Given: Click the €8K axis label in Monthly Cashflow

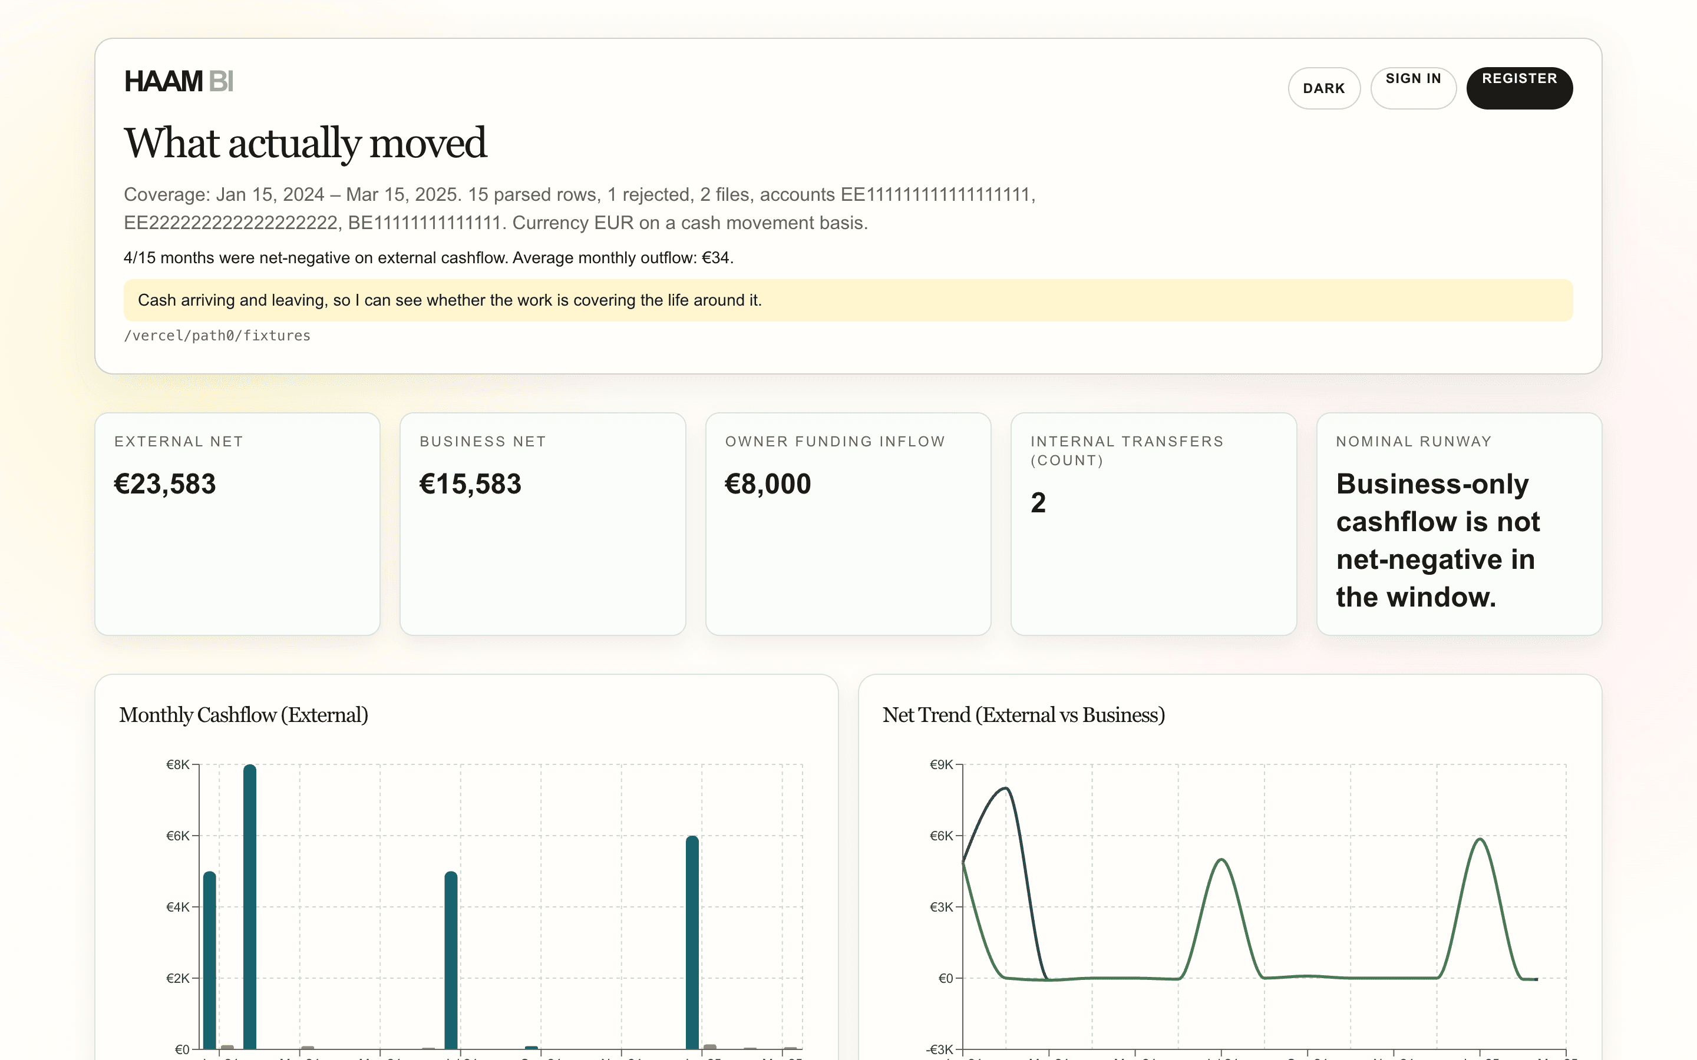Looking at the screenshot, I should click(x=177, y=764).
